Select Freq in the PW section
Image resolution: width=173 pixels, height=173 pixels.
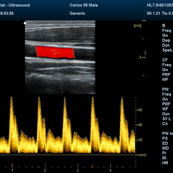[167, 94]
